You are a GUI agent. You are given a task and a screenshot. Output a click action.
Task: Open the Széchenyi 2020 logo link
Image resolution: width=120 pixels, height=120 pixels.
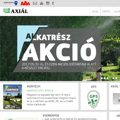[x=11, y=3]
